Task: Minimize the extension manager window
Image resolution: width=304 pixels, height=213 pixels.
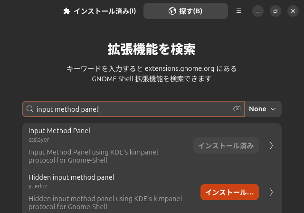Action: point(258,11)
